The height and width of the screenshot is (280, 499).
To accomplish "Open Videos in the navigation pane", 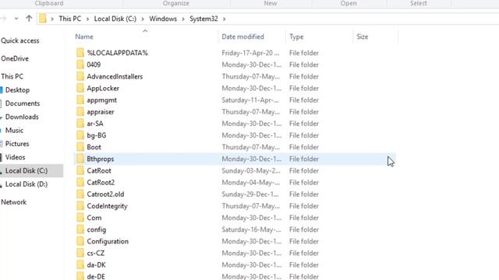I will 16,157.
